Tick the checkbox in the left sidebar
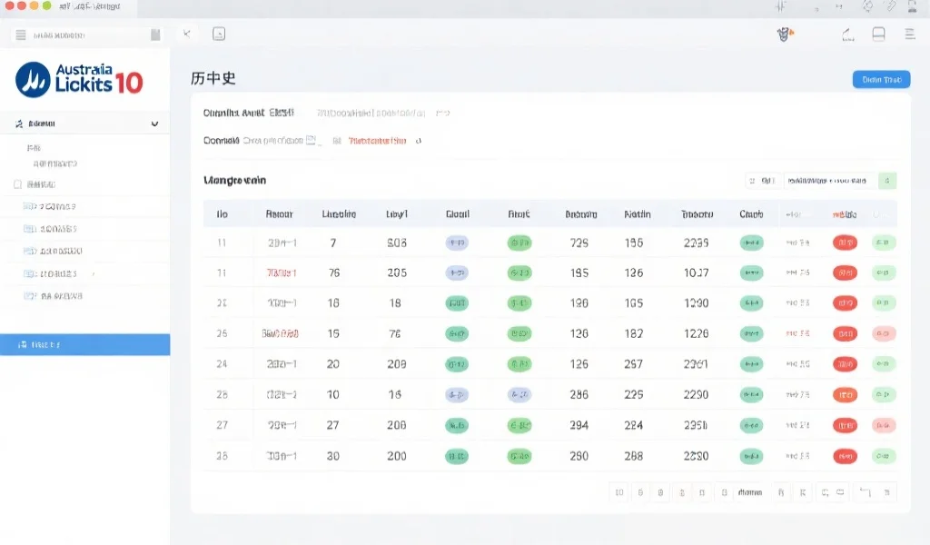Screen dimensions: 930x545 (x=18, y=183)
